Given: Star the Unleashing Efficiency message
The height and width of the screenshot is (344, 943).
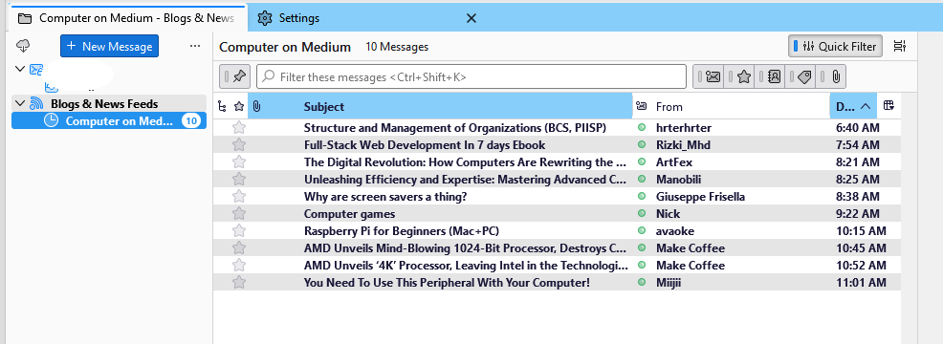Looking at the screenshot, I should coord(239,180).
